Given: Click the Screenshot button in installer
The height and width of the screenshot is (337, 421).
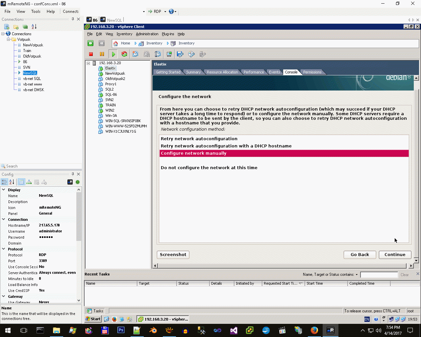Looking at the screenshot, I should click(x=173, y=254).
